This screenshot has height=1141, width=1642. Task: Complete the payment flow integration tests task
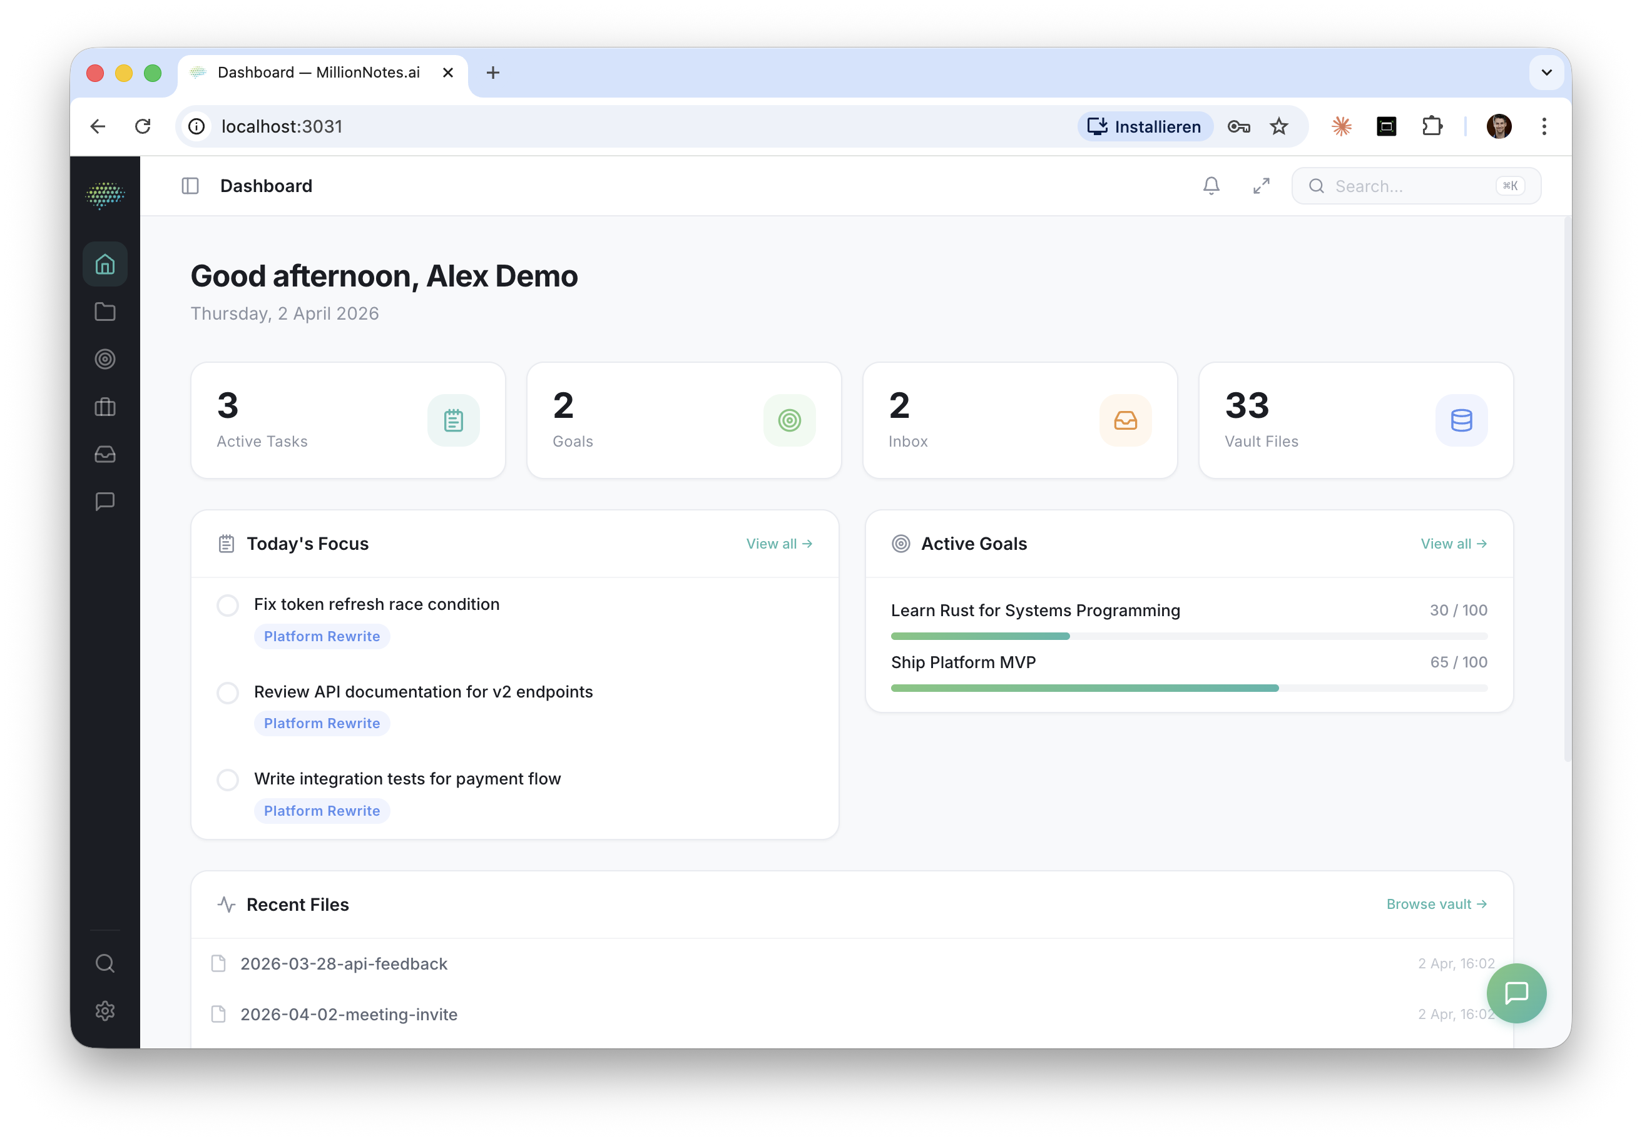227,779
